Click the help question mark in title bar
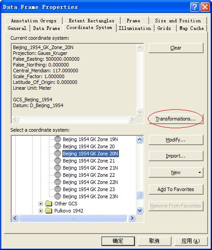The height and width of the screenshot is (250, 212). (x=195, y=7)
